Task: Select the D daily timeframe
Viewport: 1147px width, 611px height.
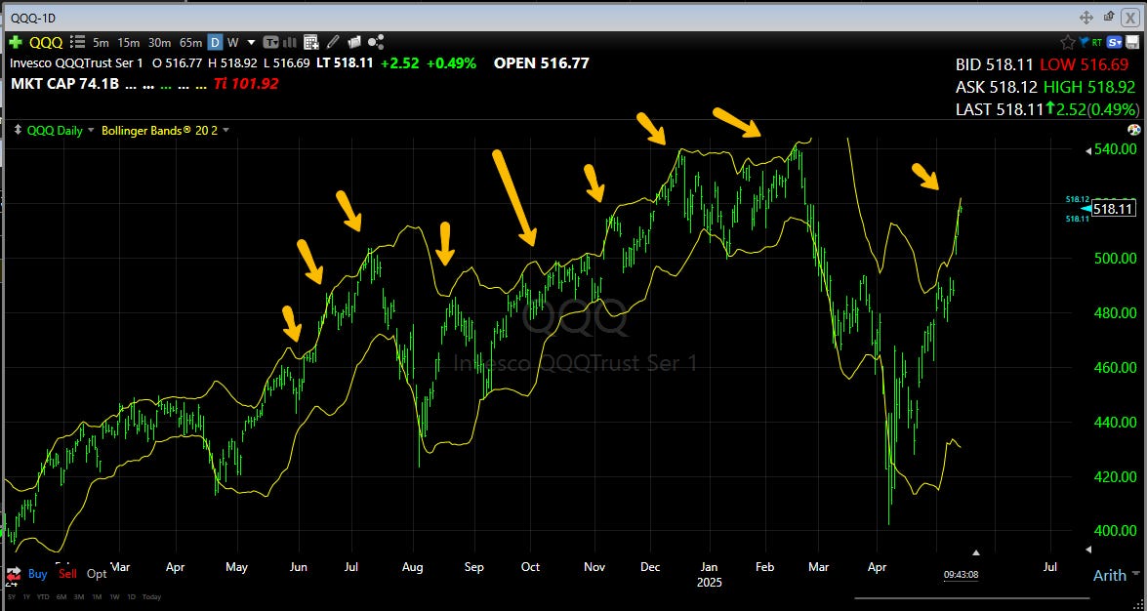Action: tap(215, 42)
